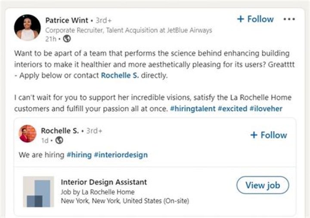Viewport: 310px width, 218px height.
Task: Click the globe icon beside 1d timestamp
Action: click(59, 140)
